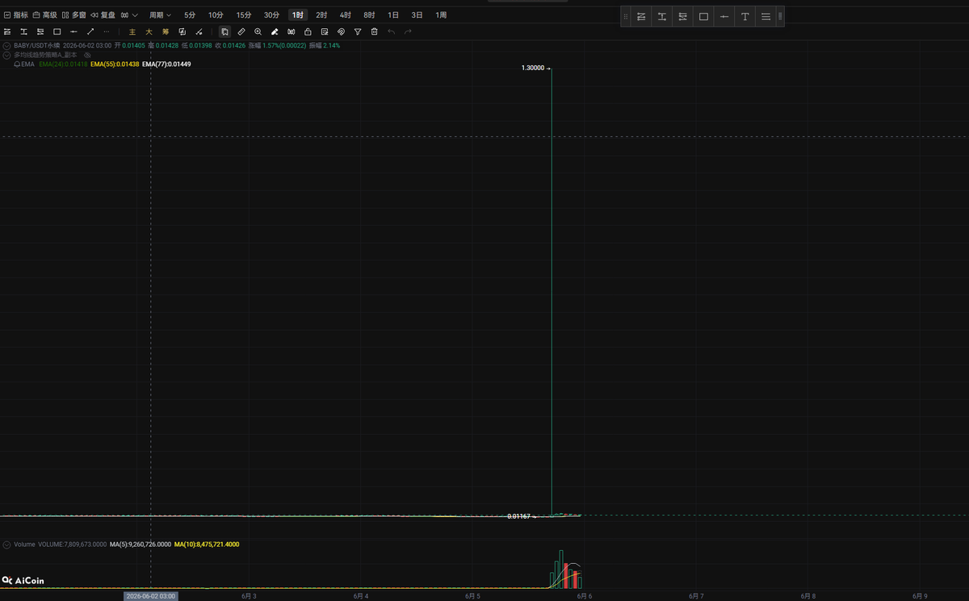Switch to the 15分 timeframe
This screenshot has height=601, width=969.
pyautogui.click(x=244, y=15)
